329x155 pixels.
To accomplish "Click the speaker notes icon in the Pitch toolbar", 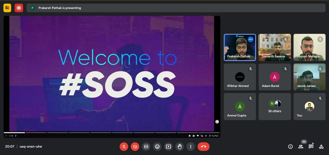I will pyautogui.click(x=198, y=136).
